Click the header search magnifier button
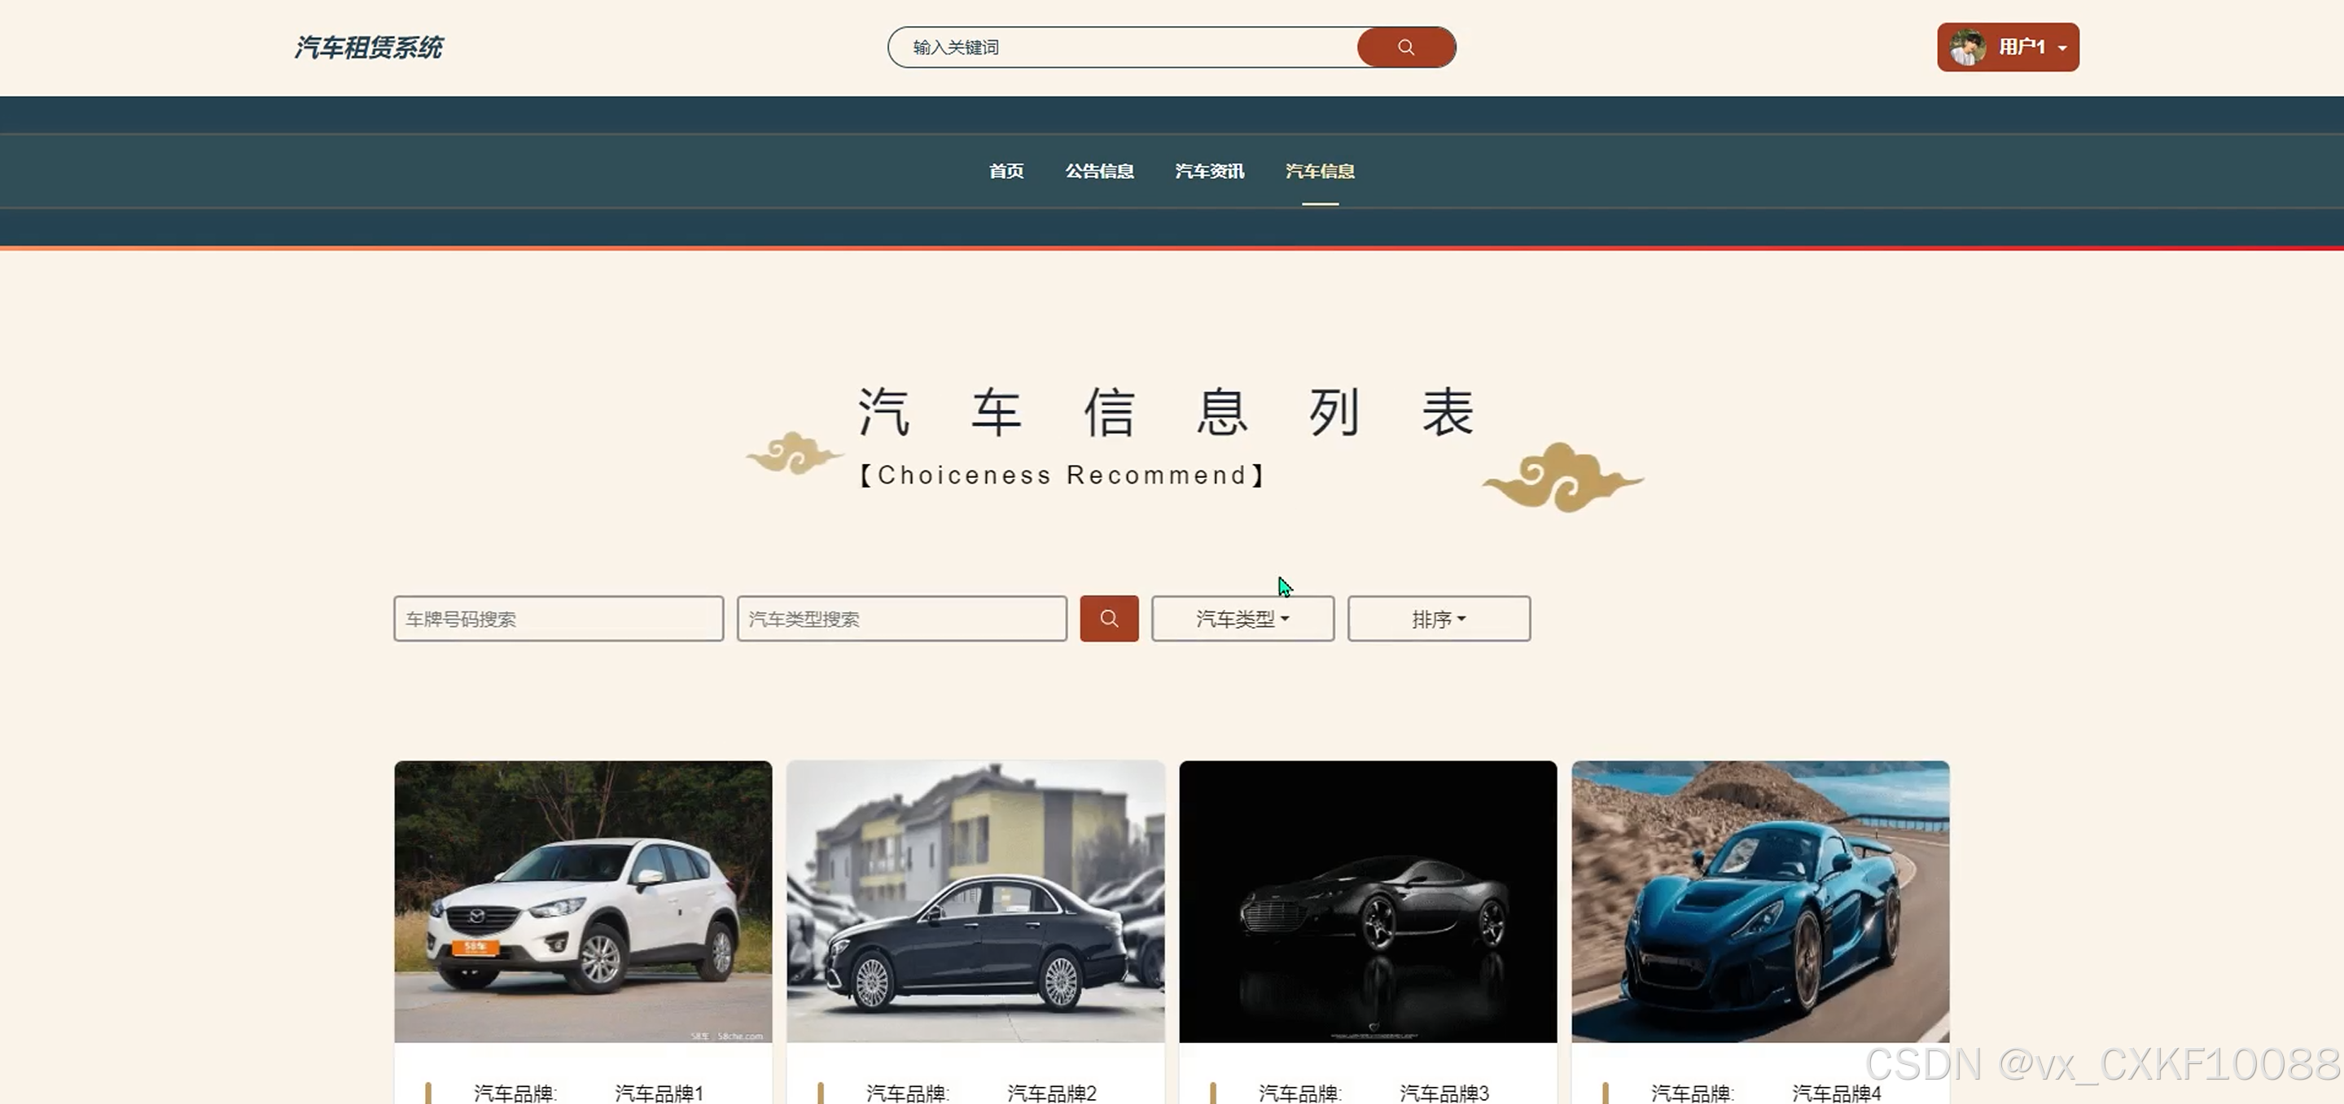2344x1104 pixels. pos(1405,47)
